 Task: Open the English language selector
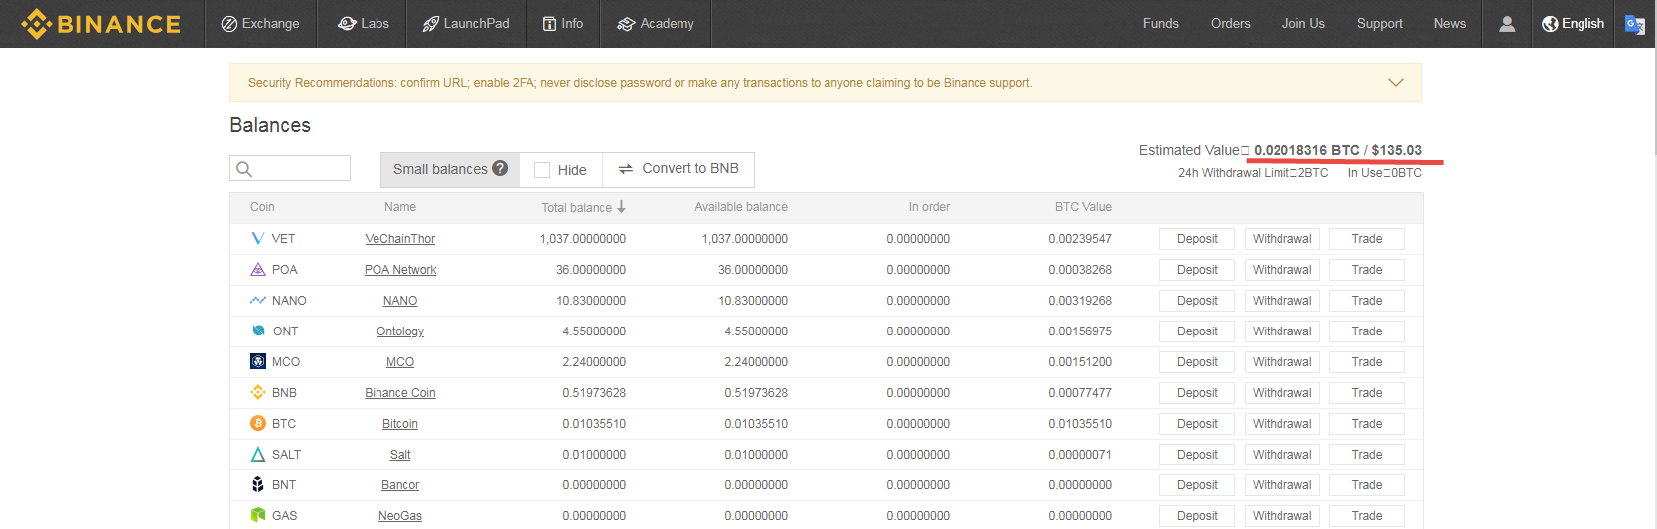[x=1574, y=24]
